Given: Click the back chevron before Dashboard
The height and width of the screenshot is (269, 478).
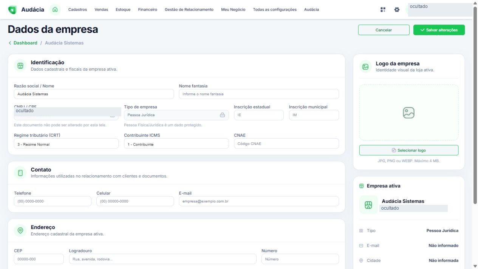Looking at the screenshot, I should (x=10, y=43).
